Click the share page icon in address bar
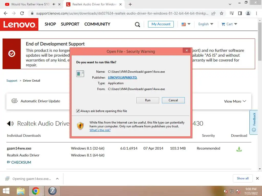This screenshot has width=262, height=196. (213, 13)
